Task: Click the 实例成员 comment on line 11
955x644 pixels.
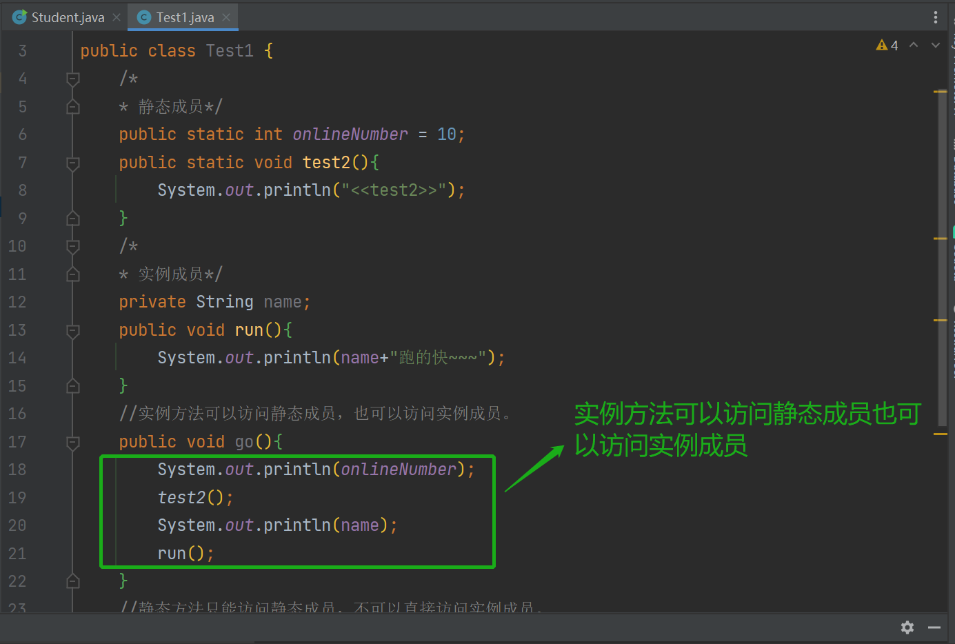Action: pos(170,274)
